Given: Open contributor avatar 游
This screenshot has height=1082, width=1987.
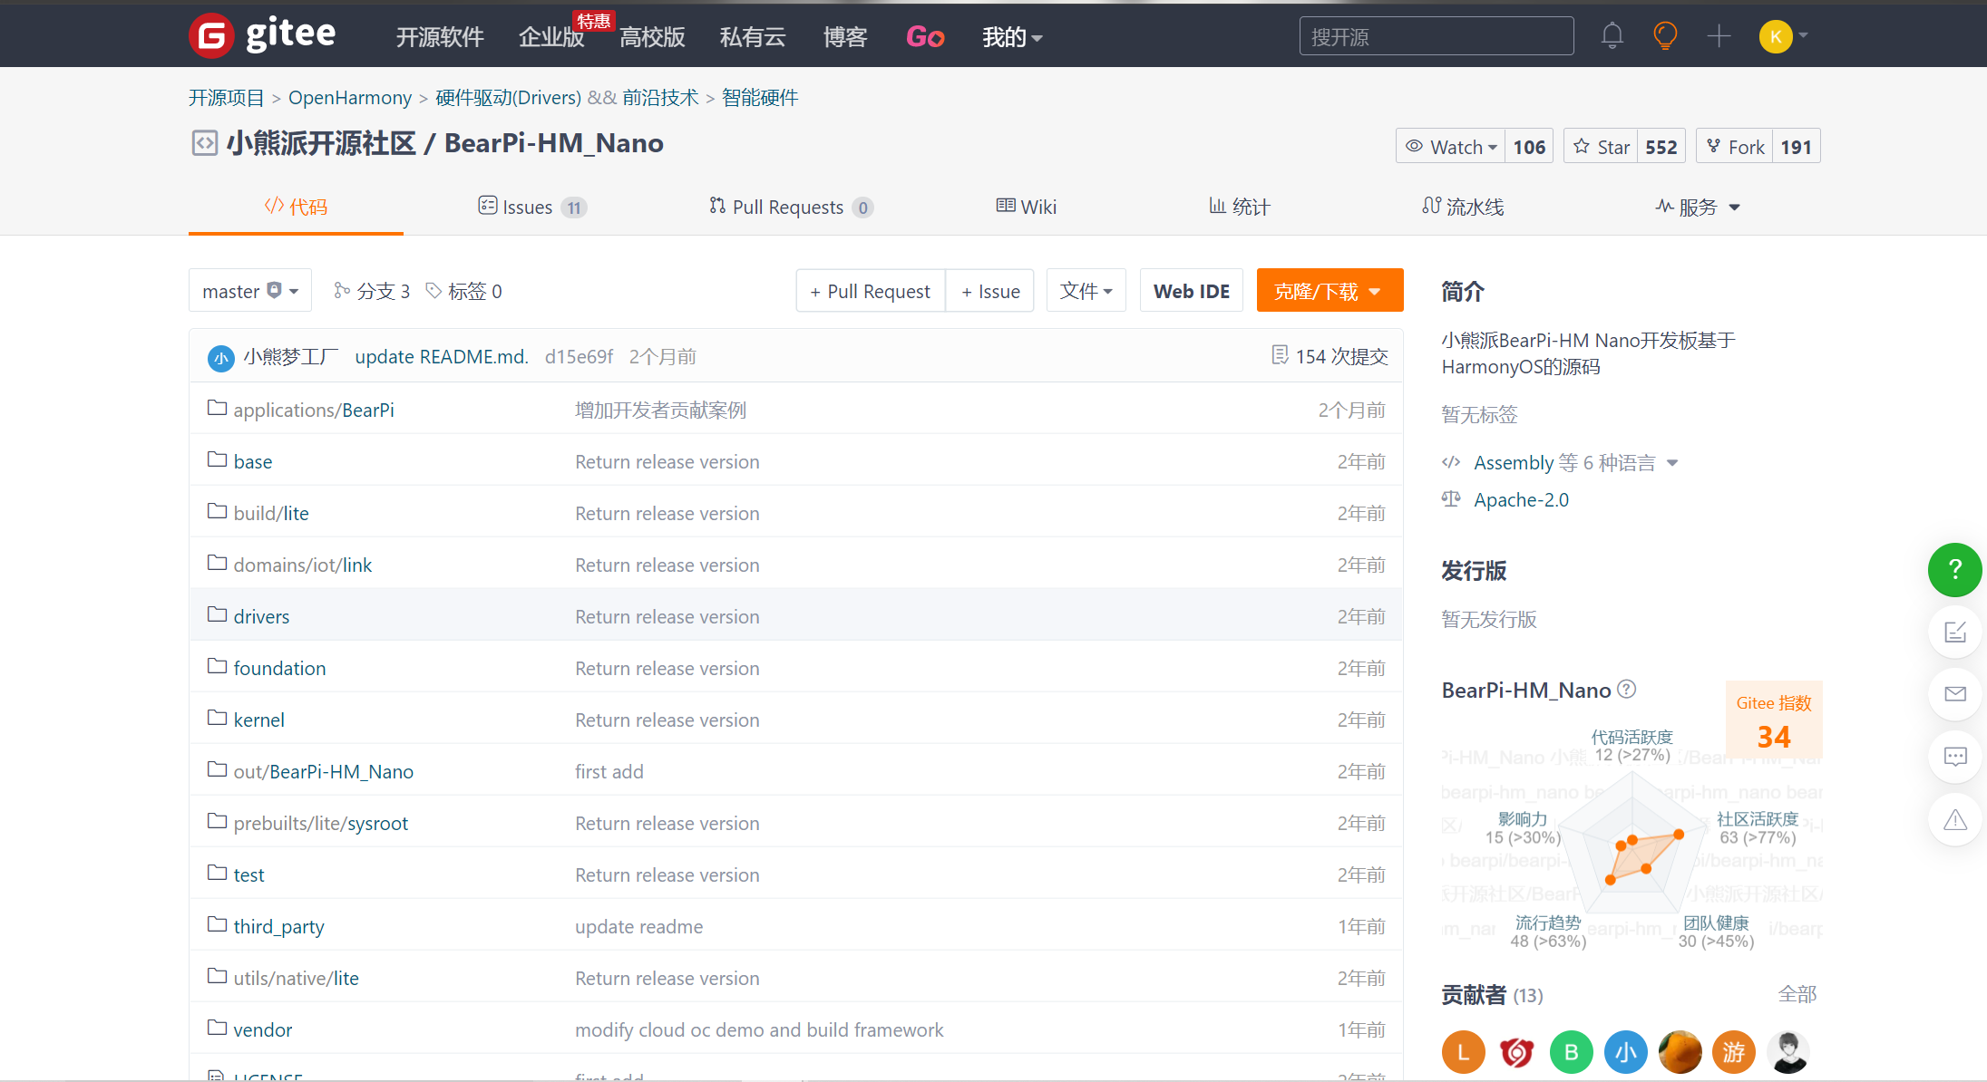Looking at the screenshot, I should coord(1734,1052).
